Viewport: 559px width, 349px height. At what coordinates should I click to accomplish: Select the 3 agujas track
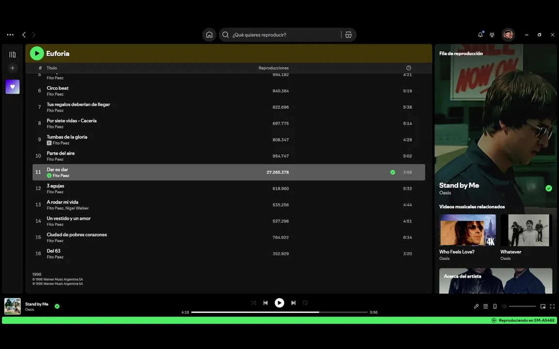coord(229,189)
